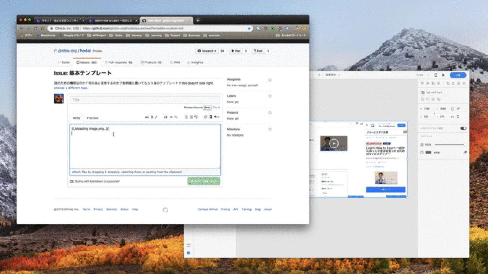Click the hodai repository name link
Image resolution: width=488 pixels, height=274 pixels.
[x=85, y=51]
